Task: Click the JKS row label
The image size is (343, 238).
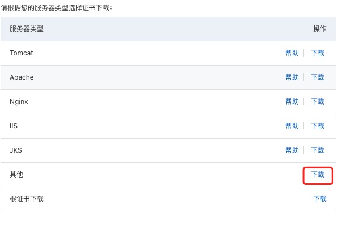Action: tap(16, 150)
